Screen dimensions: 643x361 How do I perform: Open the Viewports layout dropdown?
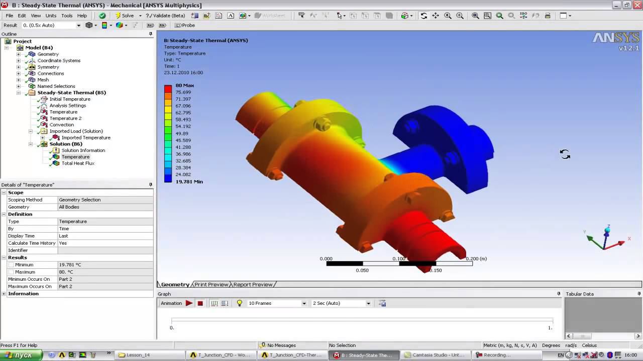(x=570, y=16)
